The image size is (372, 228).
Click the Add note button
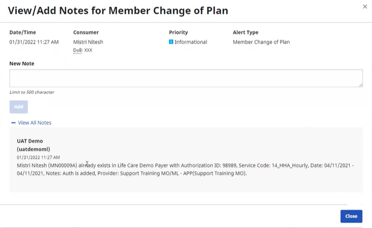(19, 107)
